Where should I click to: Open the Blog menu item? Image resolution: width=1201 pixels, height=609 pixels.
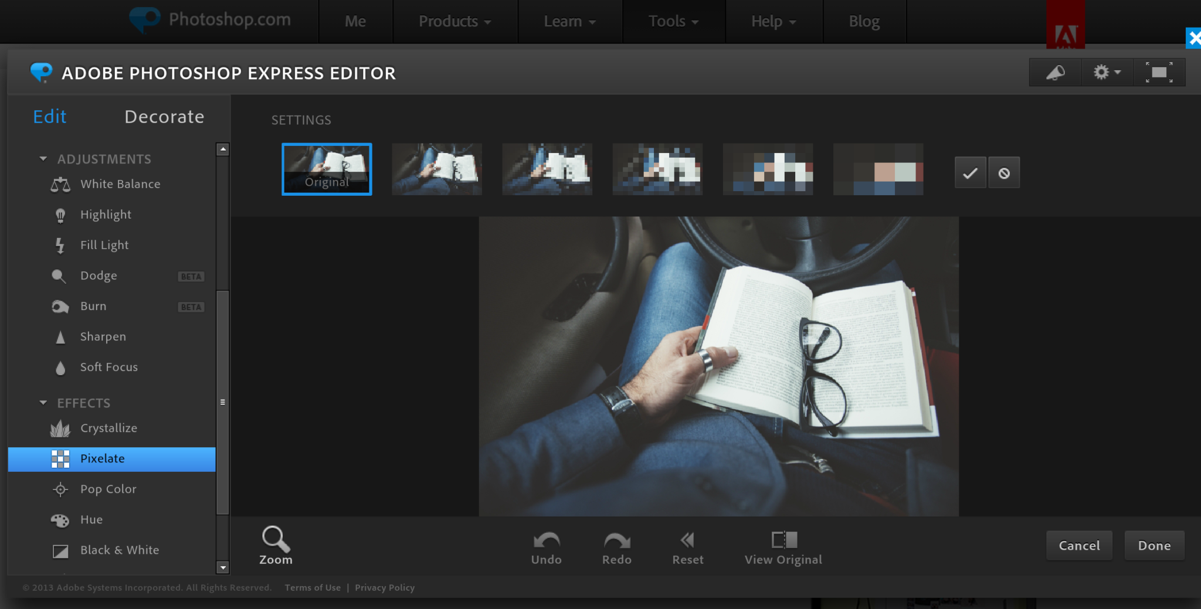[864, 22]
